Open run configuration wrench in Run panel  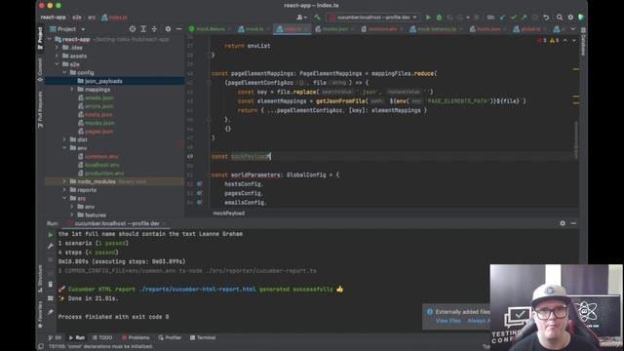click(50, 247)
